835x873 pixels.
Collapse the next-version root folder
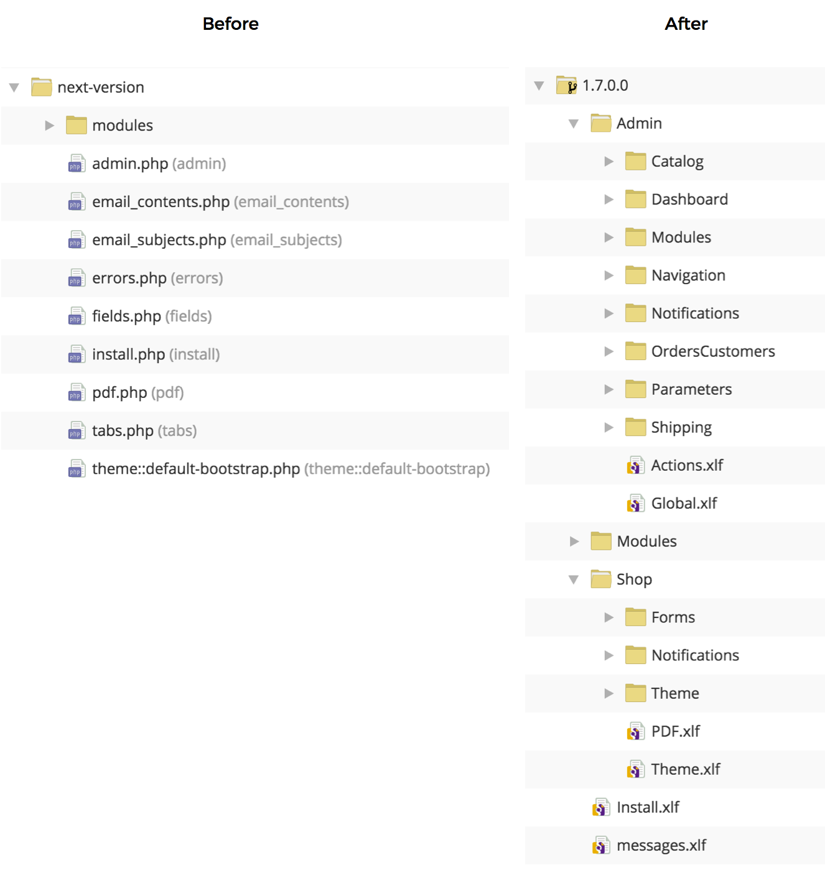click(x=14, y=88)
